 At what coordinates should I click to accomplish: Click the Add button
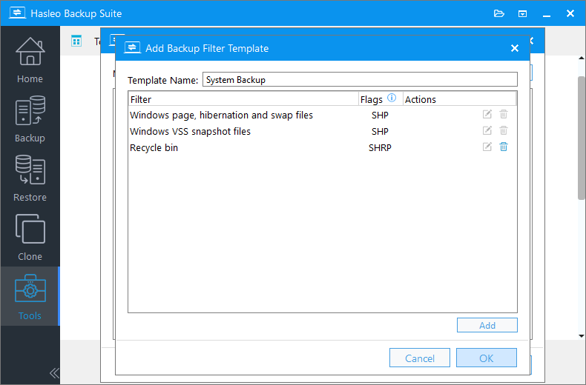[x=487, y=325]
